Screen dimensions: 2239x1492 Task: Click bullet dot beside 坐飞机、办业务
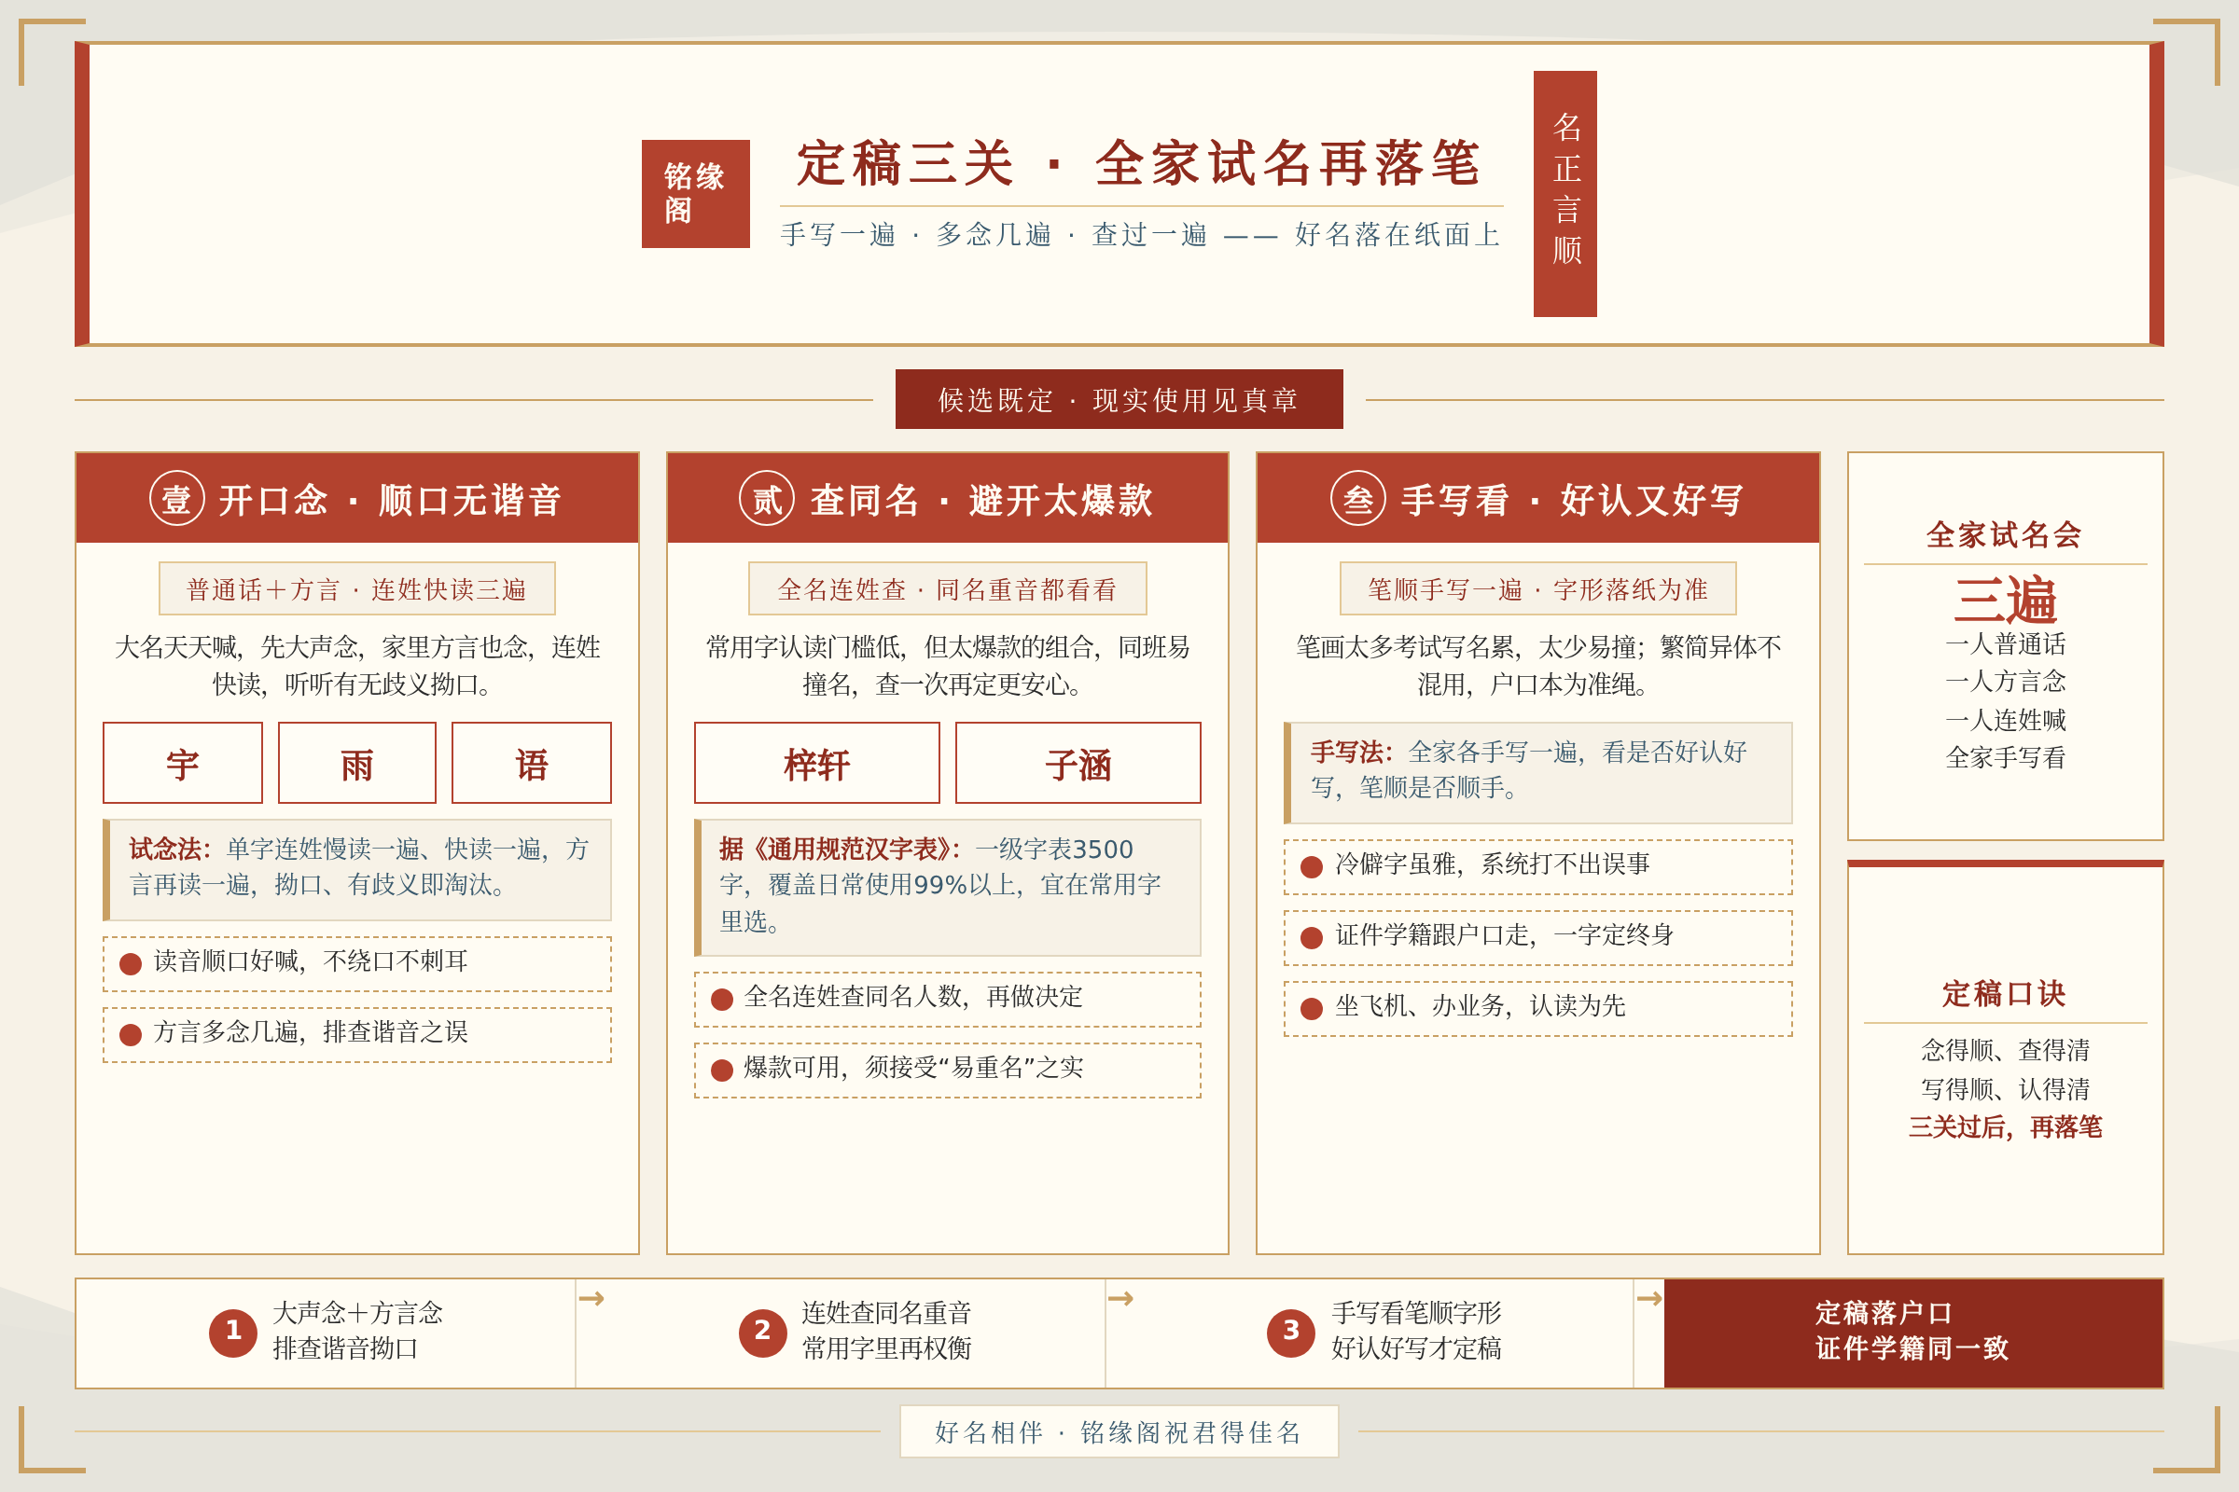pyautogui.click(x=1312, y=1009)
